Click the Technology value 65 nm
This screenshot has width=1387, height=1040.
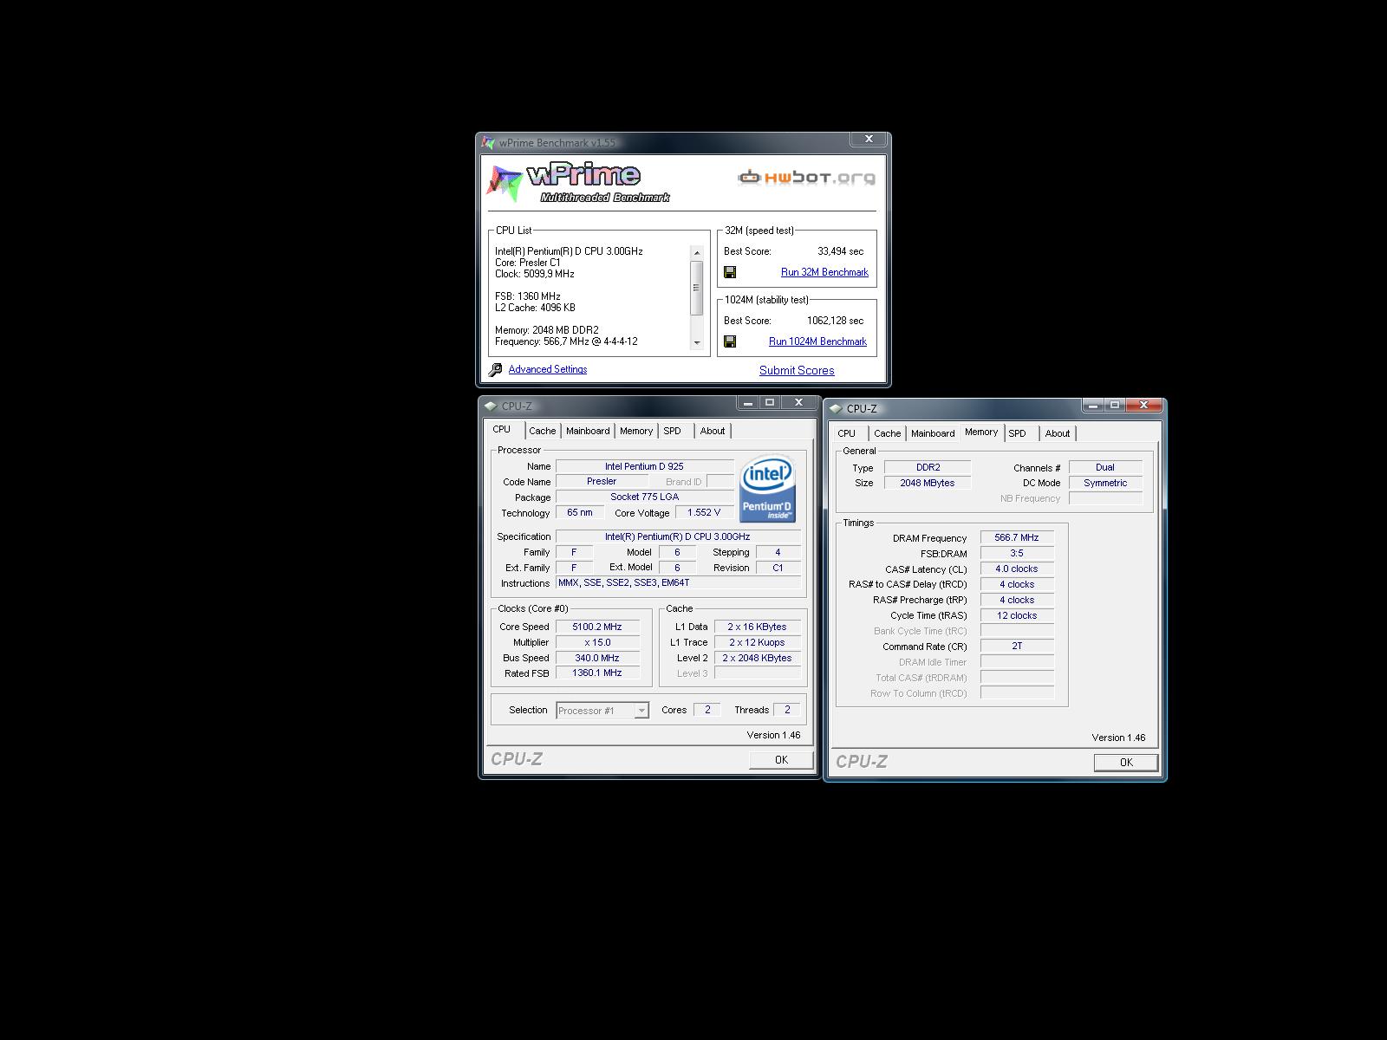580,512
